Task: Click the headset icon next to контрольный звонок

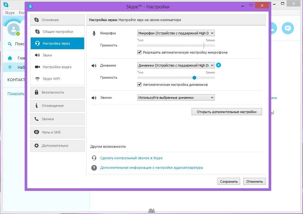Action: click(94, 158)
